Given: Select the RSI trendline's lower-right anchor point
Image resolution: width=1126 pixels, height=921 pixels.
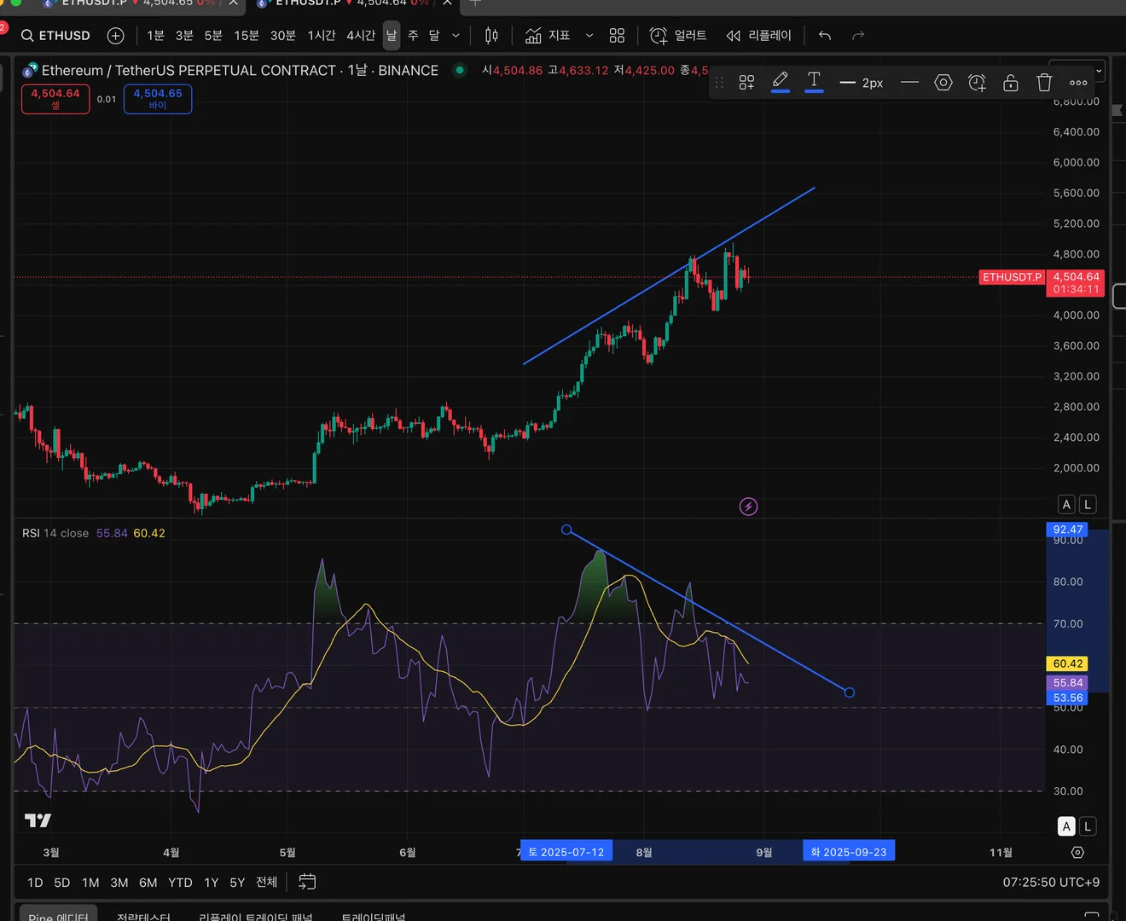Looking at the screenshot, I should click(849, 692).
